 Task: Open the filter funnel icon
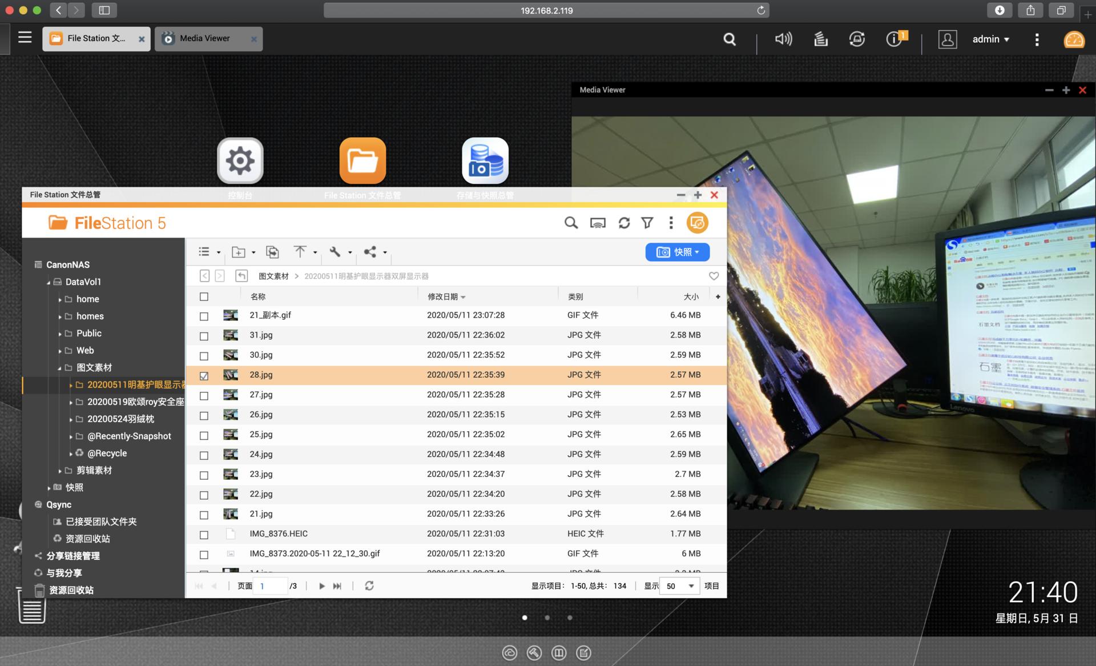point(647,223)
